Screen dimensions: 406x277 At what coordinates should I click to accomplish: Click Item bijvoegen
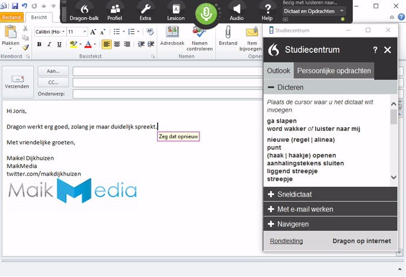[x=251, y=39]
